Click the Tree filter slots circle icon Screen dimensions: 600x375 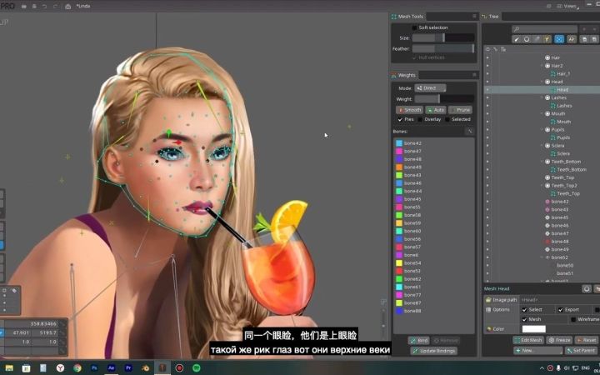pyautogui.click(x=527, y=39)
